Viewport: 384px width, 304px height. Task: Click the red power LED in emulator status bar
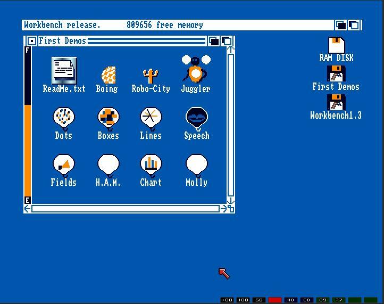pos(275,300)
